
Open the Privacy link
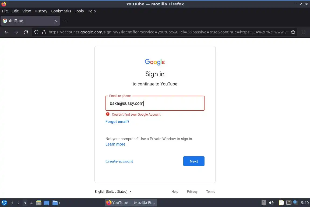tap(192, 192)
